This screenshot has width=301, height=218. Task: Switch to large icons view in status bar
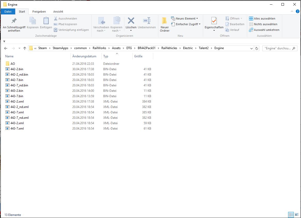(x=297, y=215)
